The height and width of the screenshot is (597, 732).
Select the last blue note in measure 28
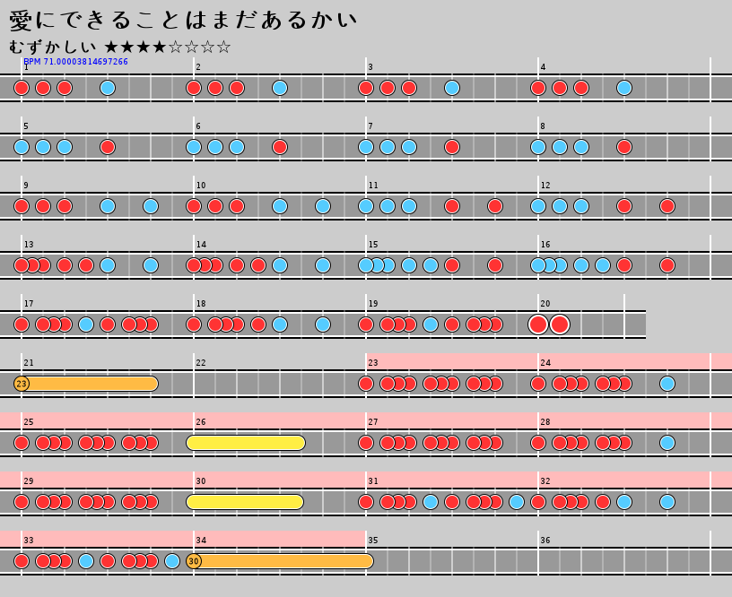(x=667, y=443)
